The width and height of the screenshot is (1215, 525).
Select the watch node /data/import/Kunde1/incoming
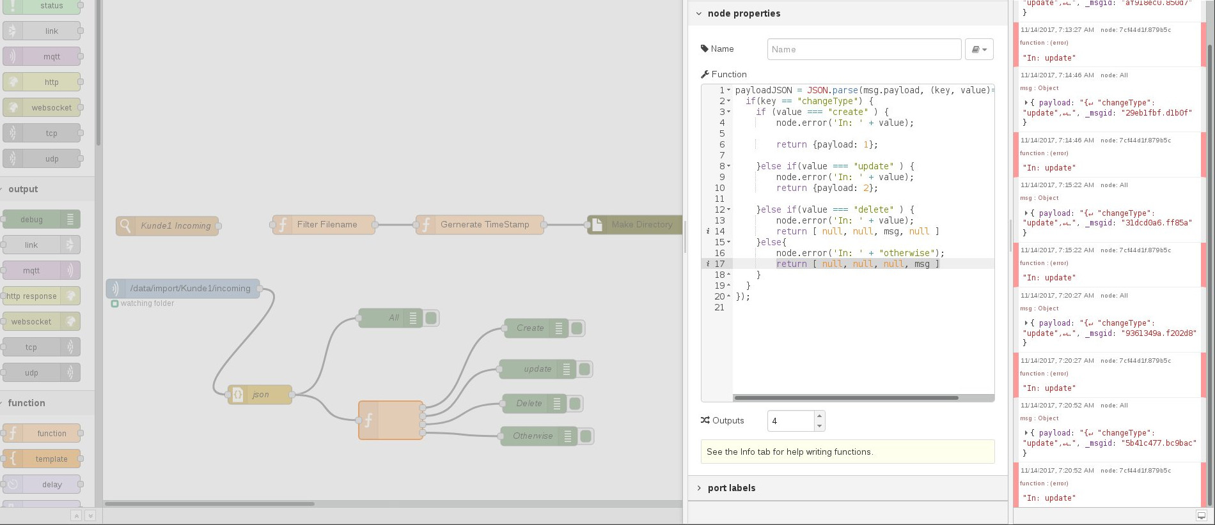[x=183, y=288]
